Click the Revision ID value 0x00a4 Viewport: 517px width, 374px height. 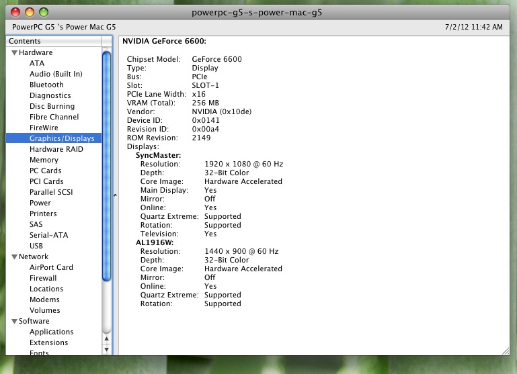tap(206, 129)
